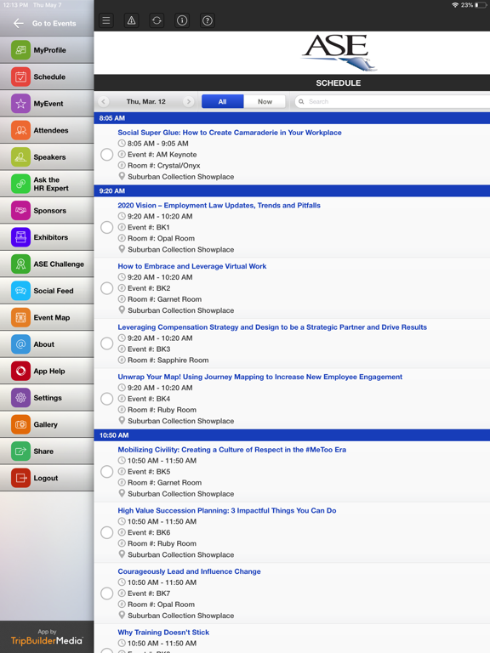490x653 pixels.
Task: Open the Attendees icon
Action: click(20, 130)
